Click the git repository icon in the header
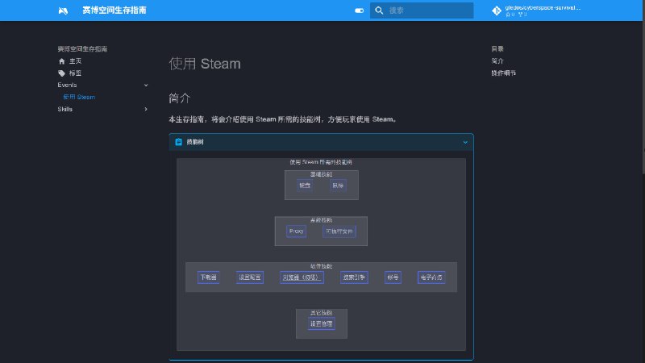The width and height of the screenshot is (645, 363). point(497,10)
